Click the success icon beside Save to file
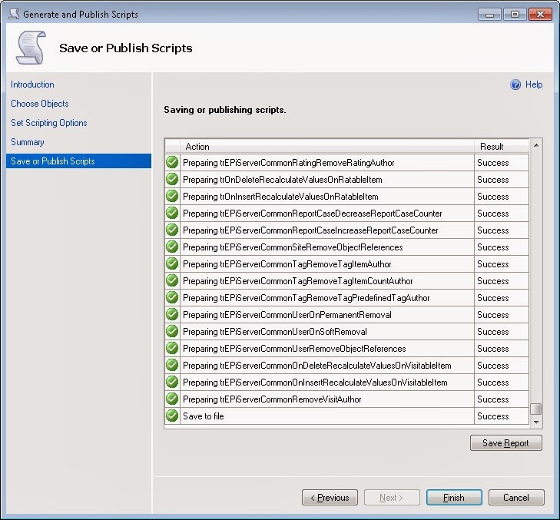The width and height of the screenshot is (560, 520). click(x=172, y=416)
